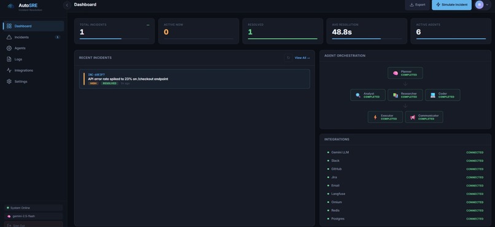495x227 pixels.
Task: Click the Analyst magnifier icon
Action: point(358,95)
